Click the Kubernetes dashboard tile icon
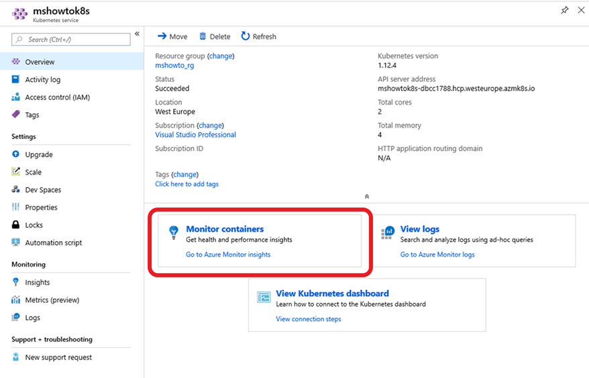 (x=264, y=297)
